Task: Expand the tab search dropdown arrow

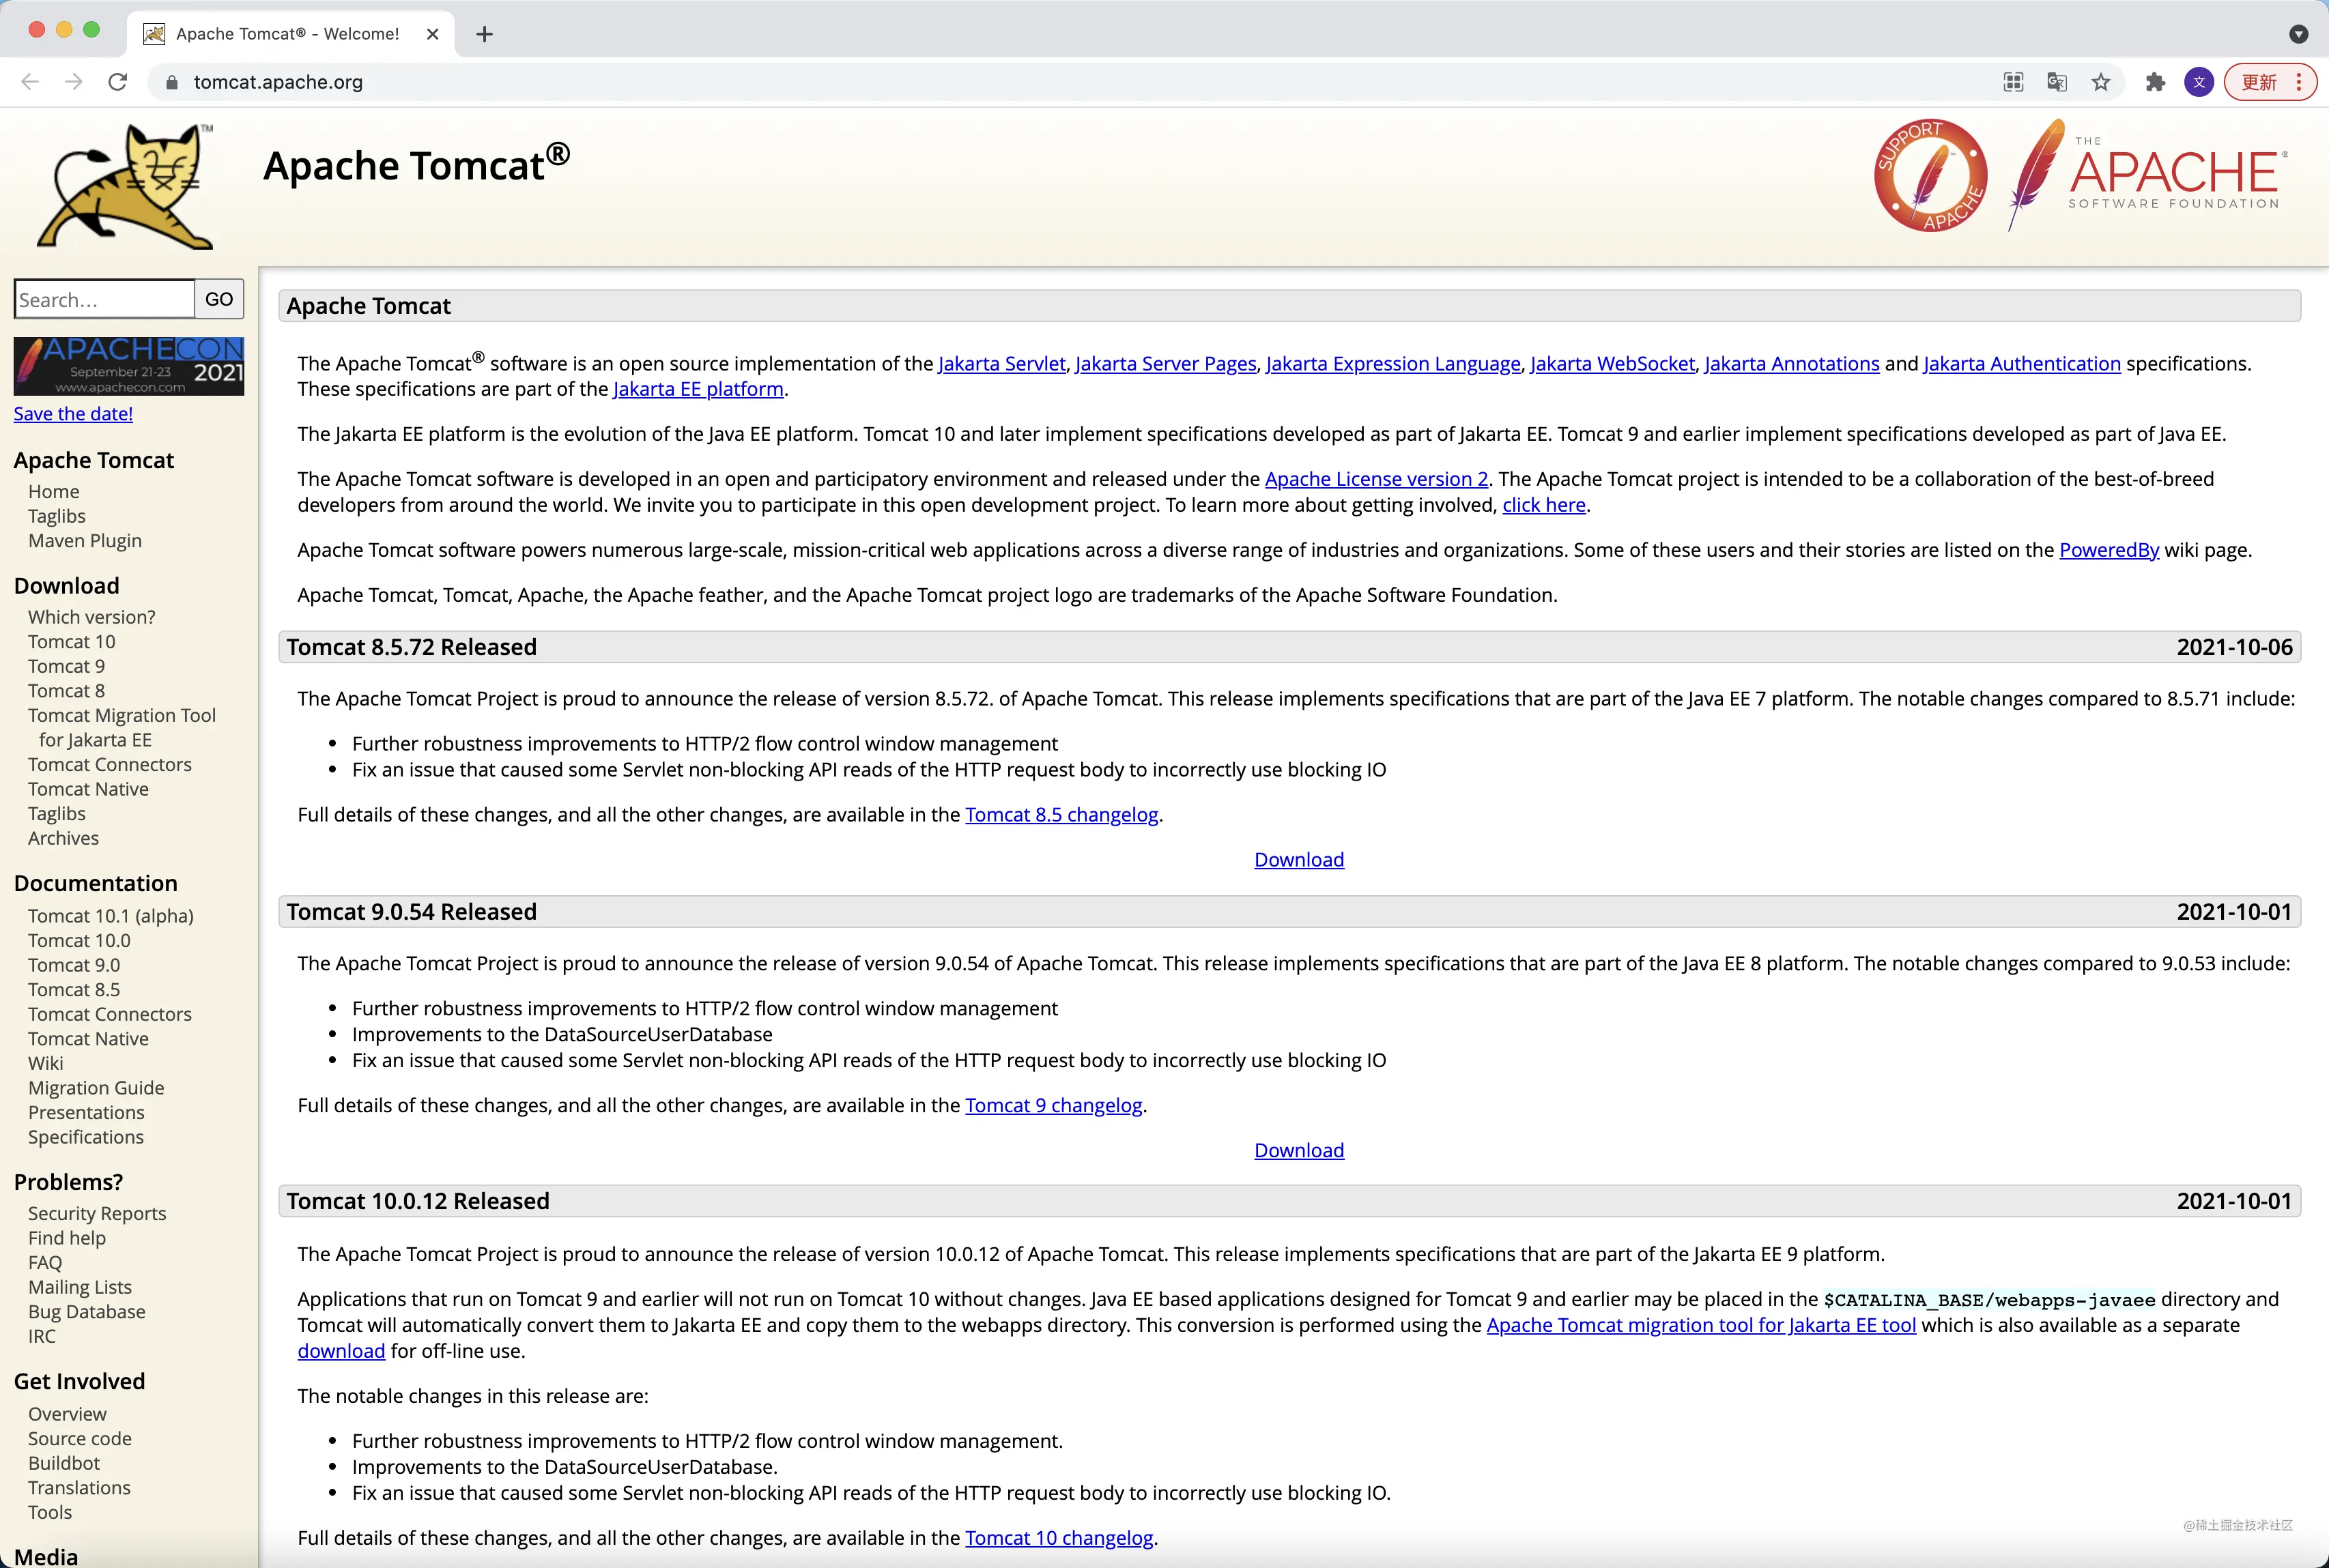Action: pos(2299,34)
